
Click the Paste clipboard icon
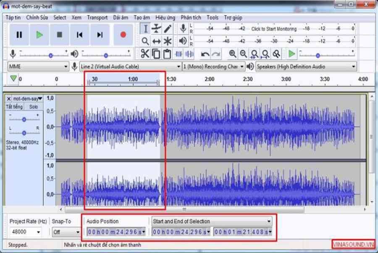167,54
